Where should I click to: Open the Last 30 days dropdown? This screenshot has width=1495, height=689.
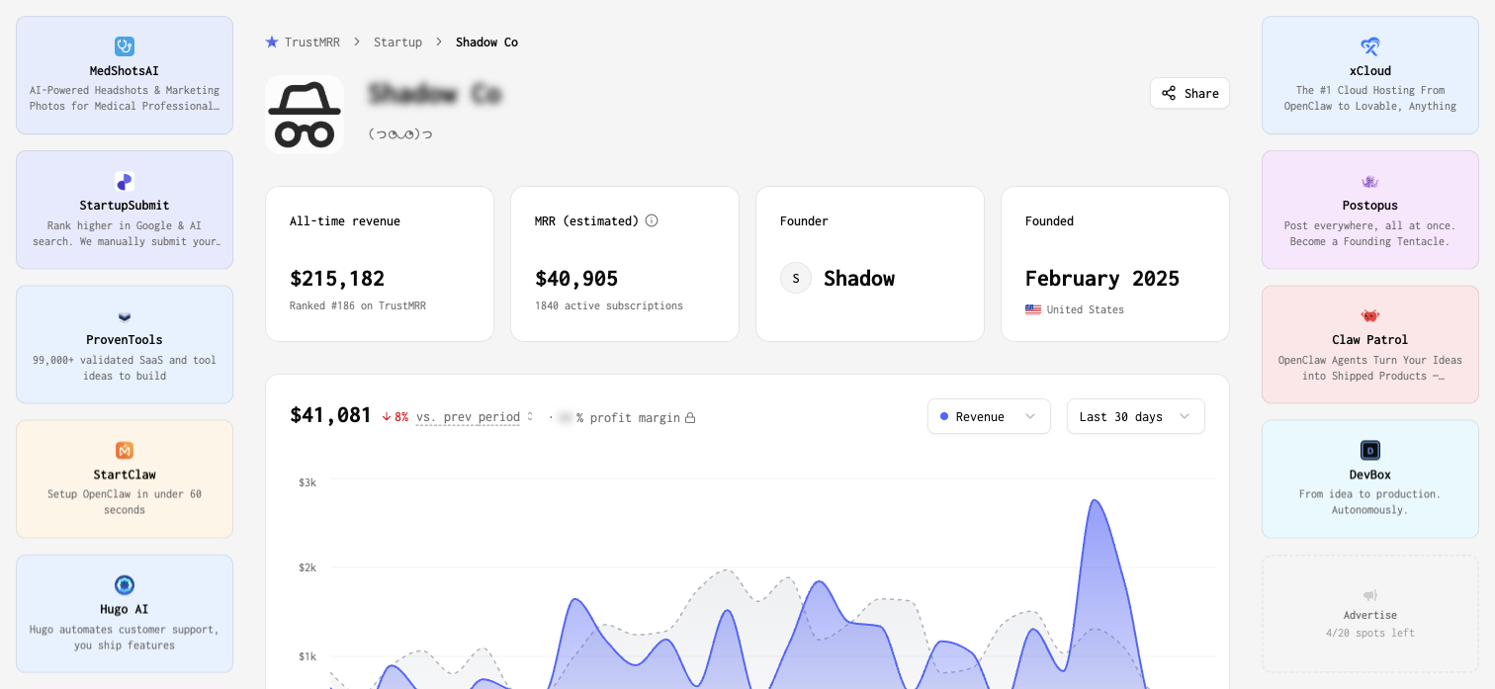(x=1135, y=416)
